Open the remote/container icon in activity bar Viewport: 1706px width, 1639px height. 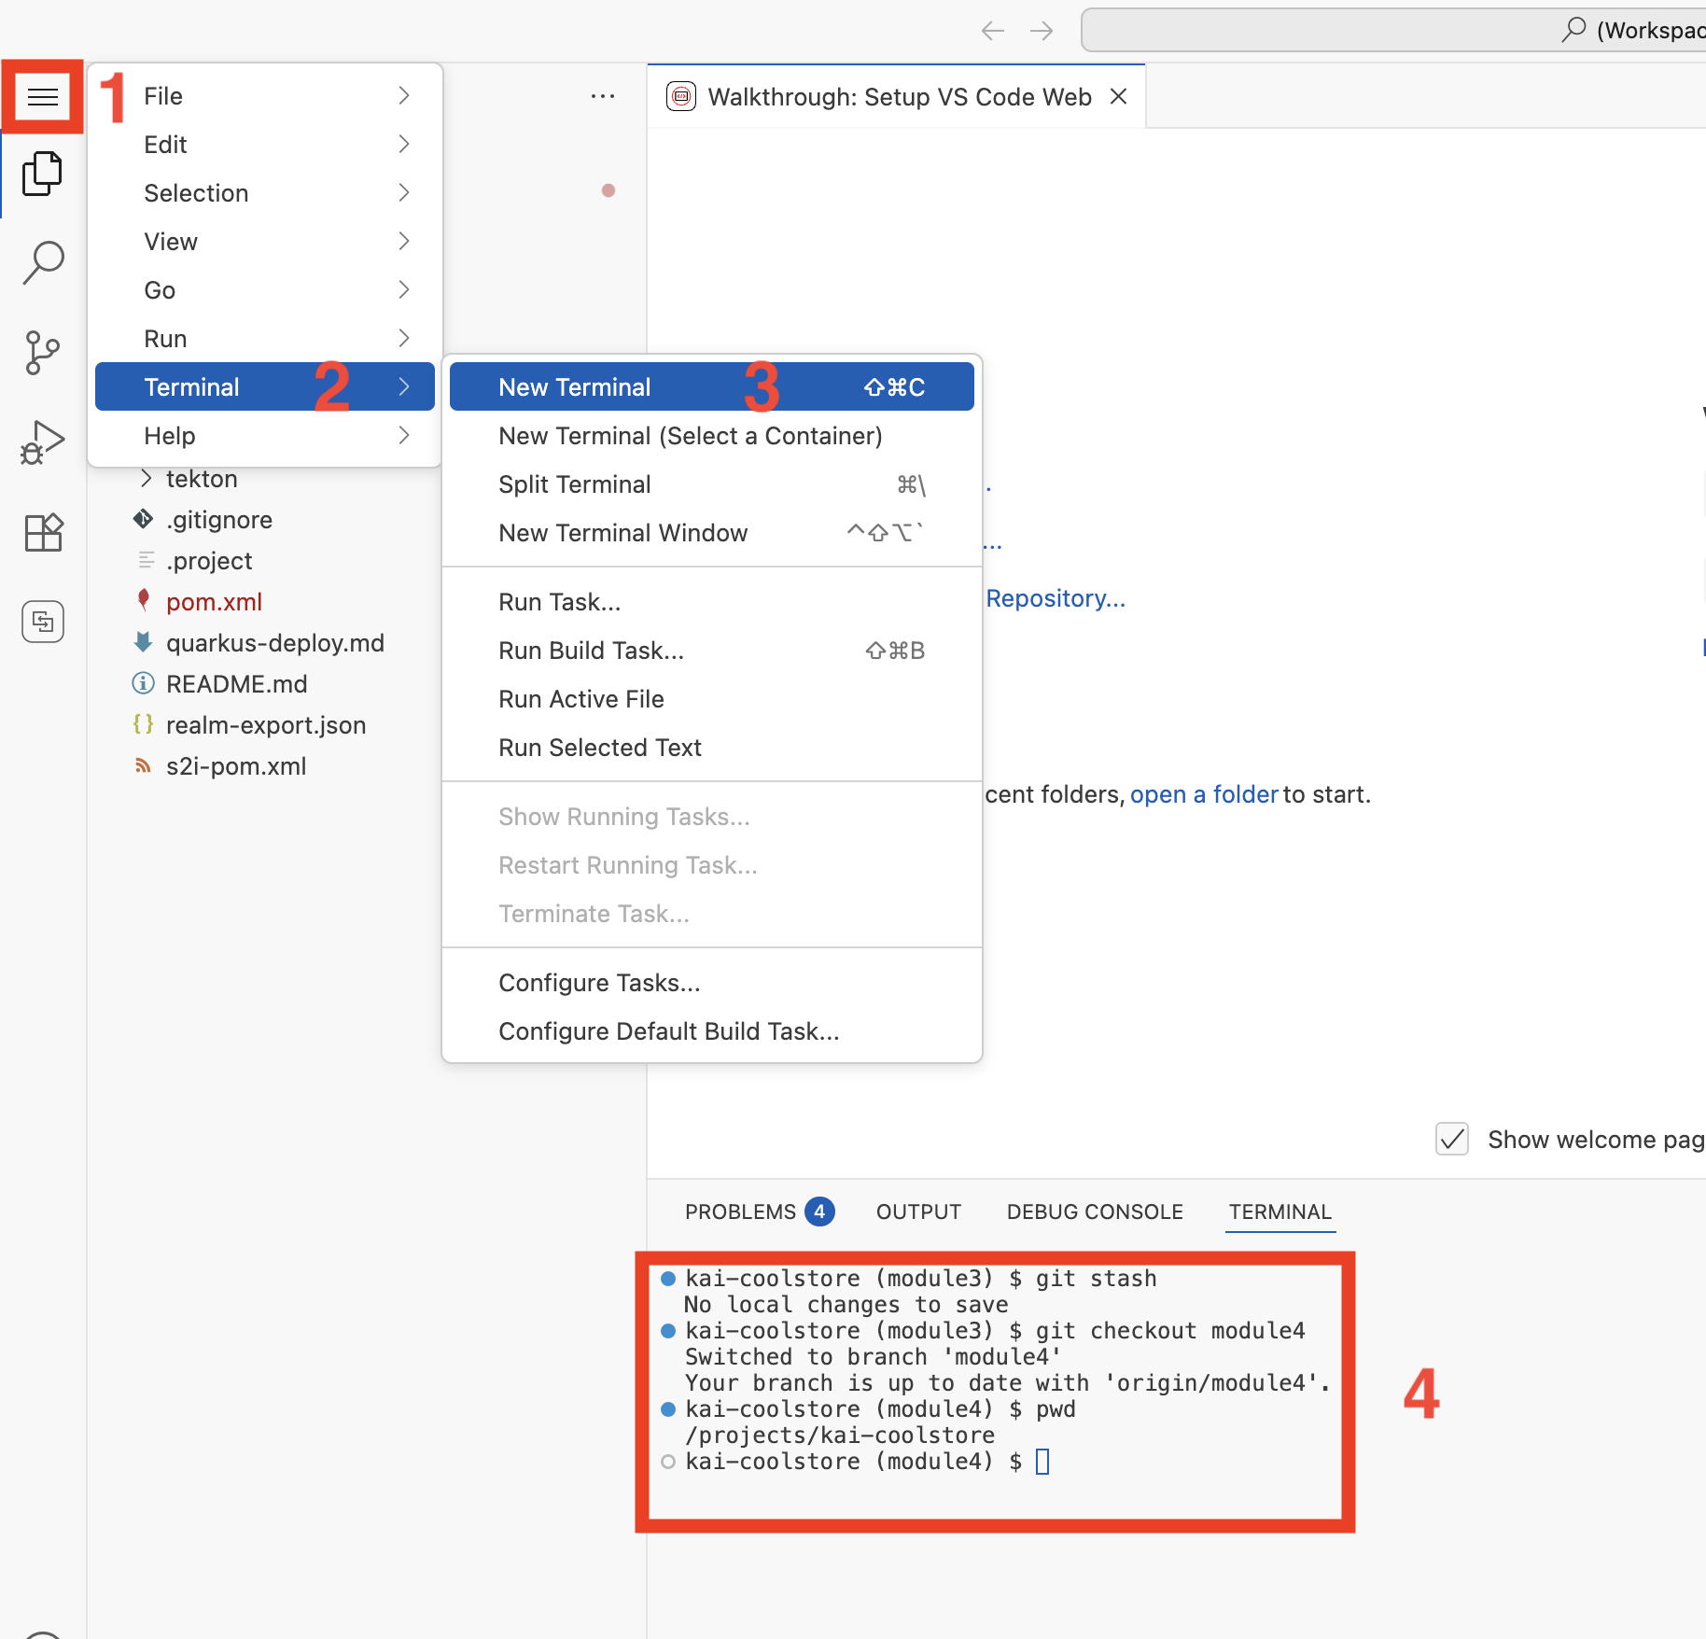pyautogui.click(x=43, y=622)
